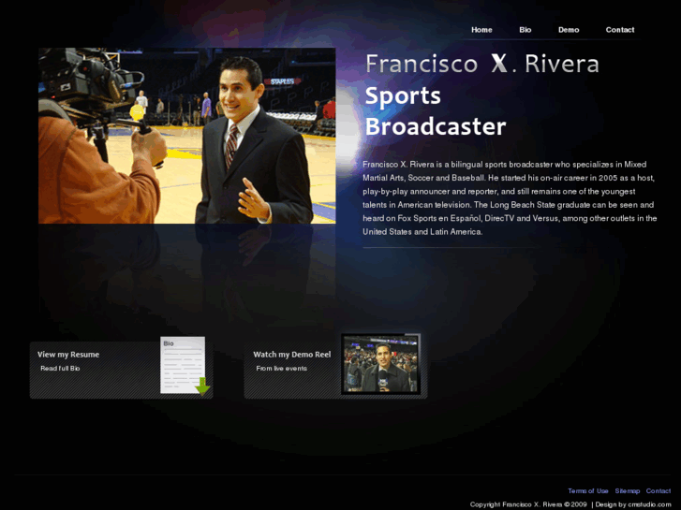The image size is (681, 510).
Task: Go to the Bio page in top menu
Action: (526, 30)
